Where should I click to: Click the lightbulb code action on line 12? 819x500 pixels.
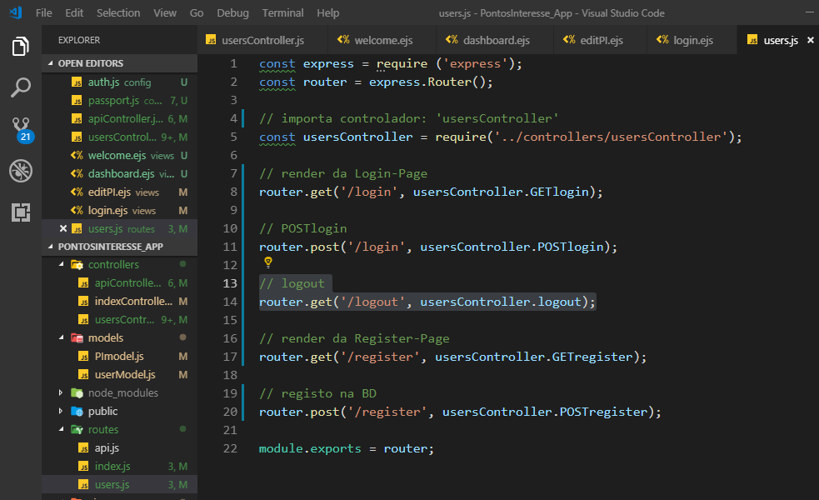tap(267, 263)
